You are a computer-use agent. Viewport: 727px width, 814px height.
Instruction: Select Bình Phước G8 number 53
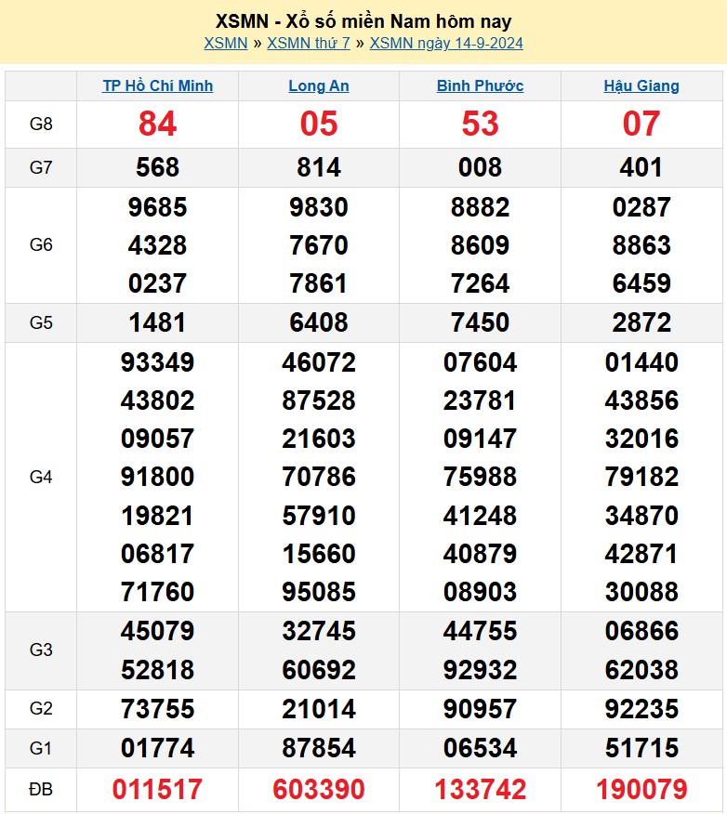[x=480, y=124]
